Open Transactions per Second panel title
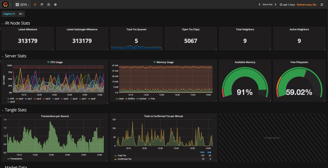 pyautogui.click(x=55, y=116)
